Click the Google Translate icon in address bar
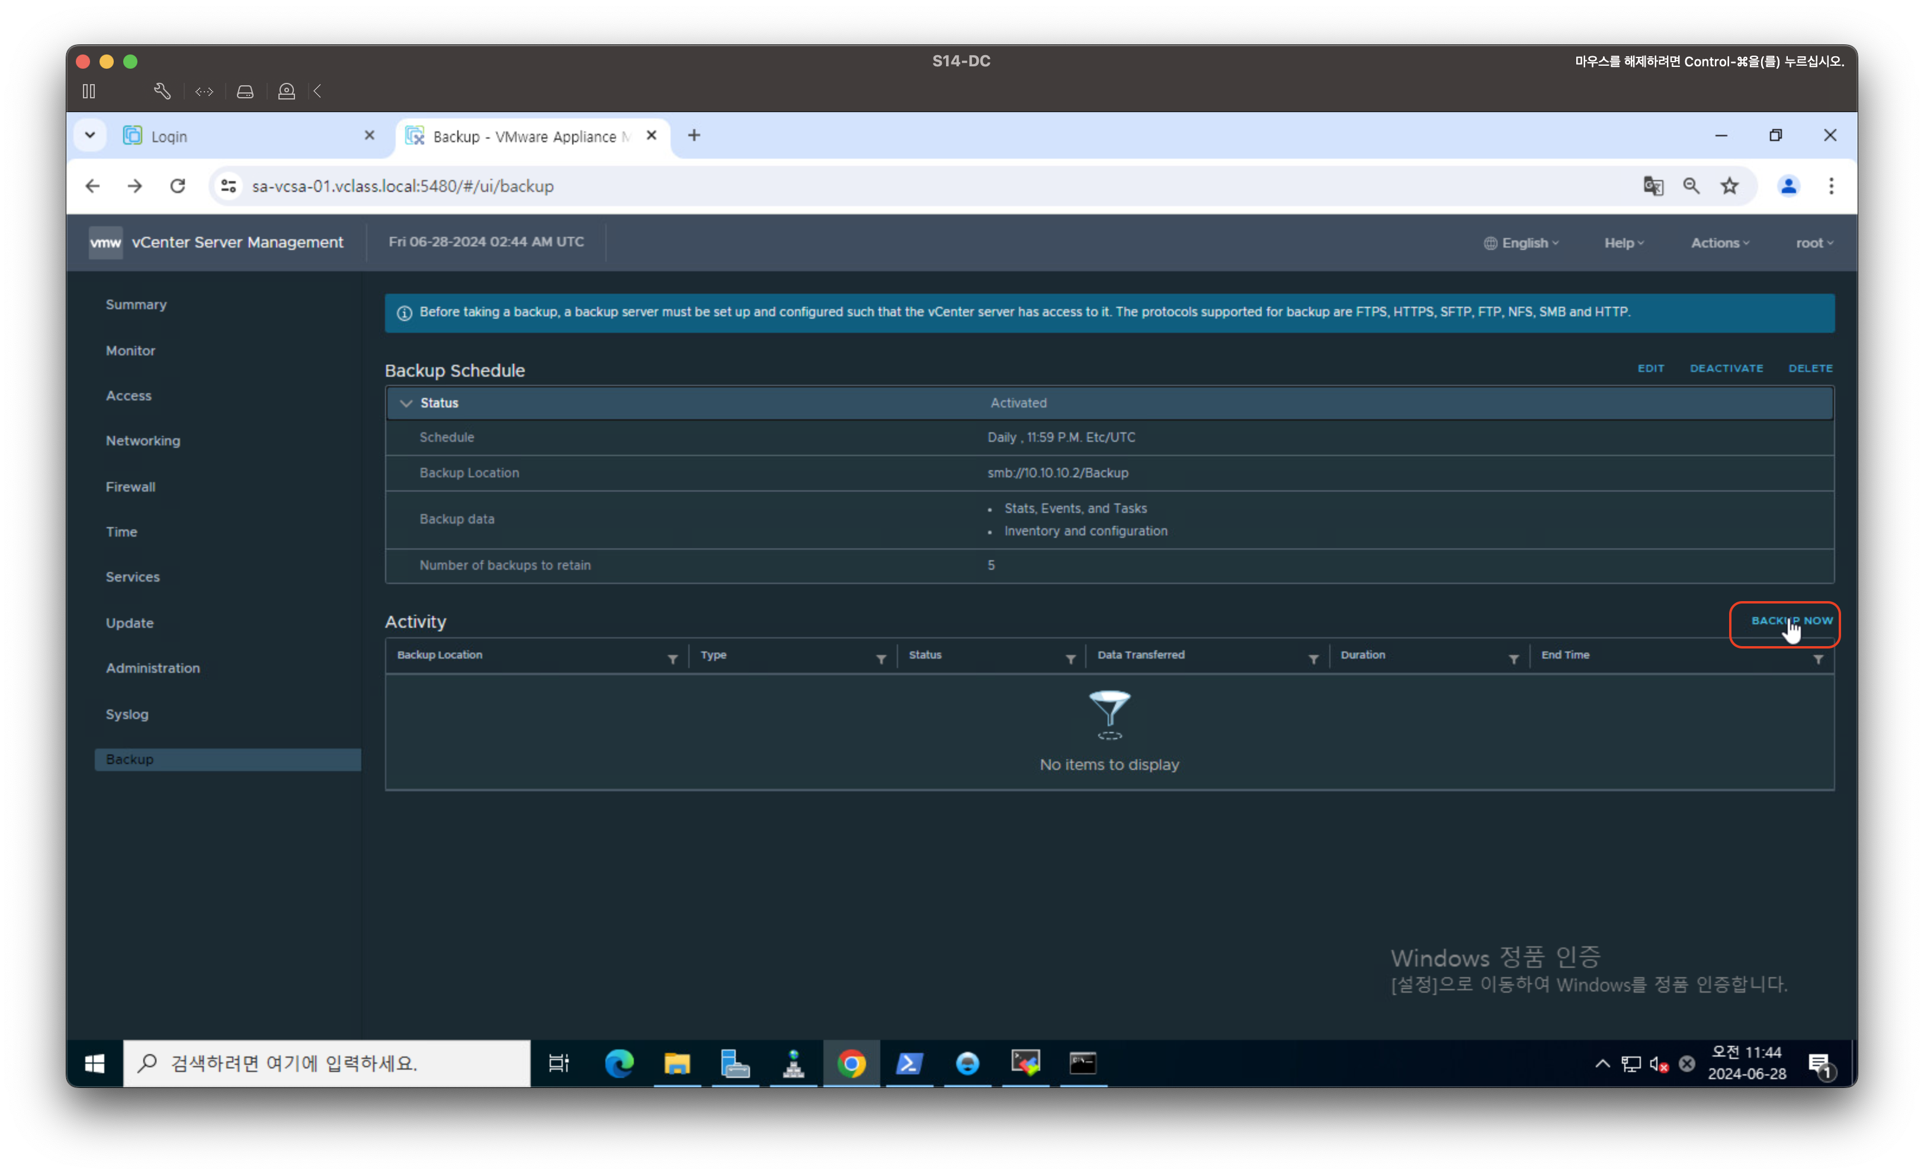Image resolution: width=1924 pixels, height=1175 pixels. click(x=1653, y=186)
